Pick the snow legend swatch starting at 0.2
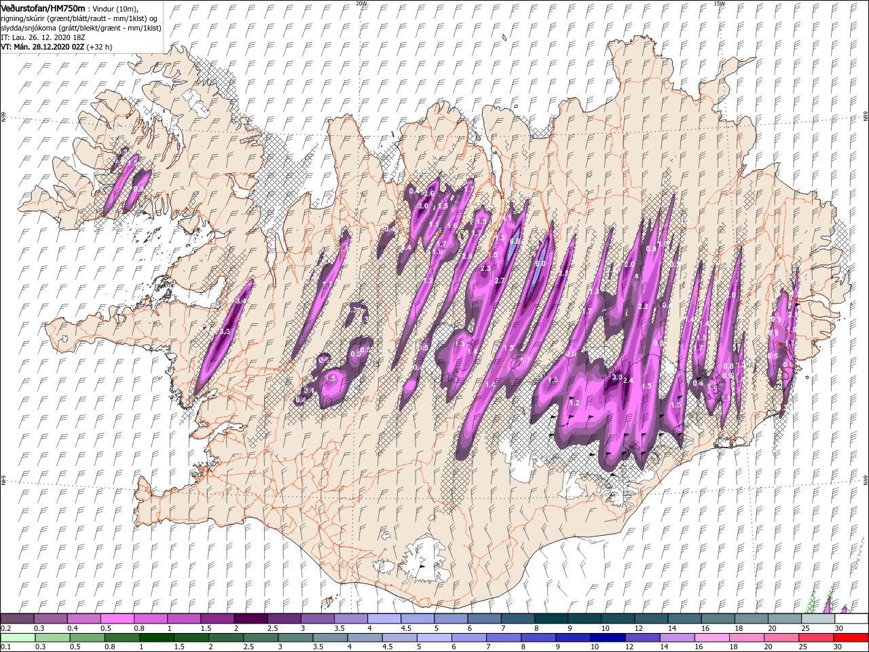This screenshot has height=652, width=869. tap(17, 619)
